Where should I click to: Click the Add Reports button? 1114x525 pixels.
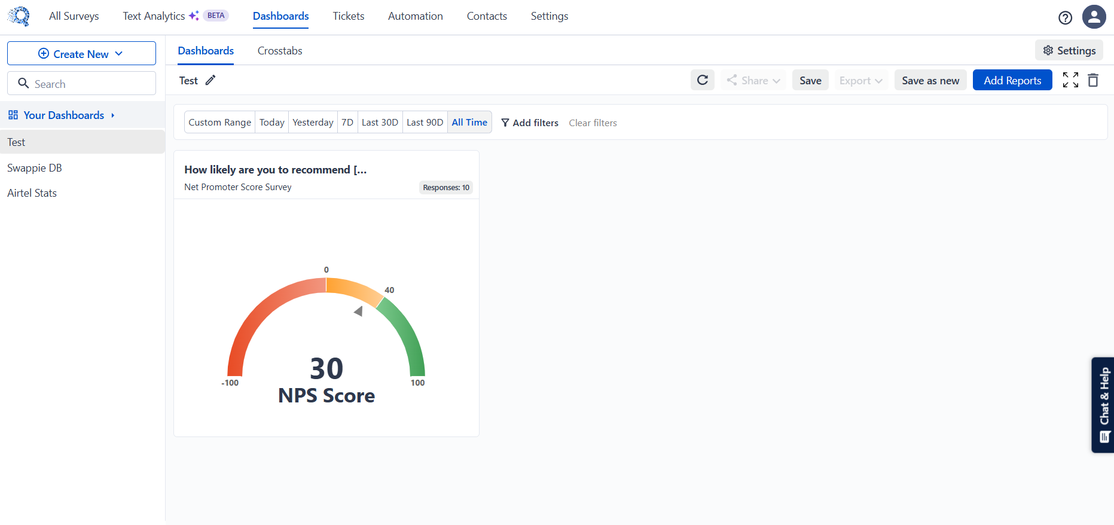[x=1012, y=80]
